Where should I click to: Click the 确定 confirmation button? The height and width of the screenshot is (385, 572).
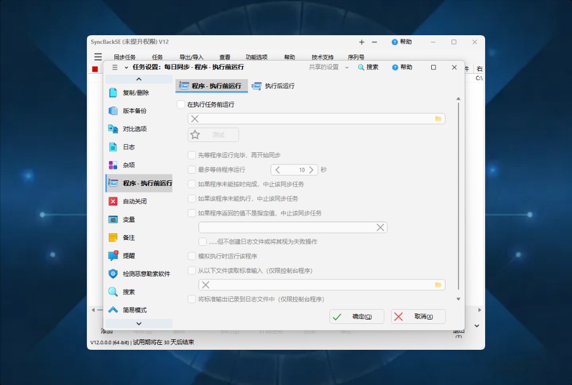(x=356, y=316)
